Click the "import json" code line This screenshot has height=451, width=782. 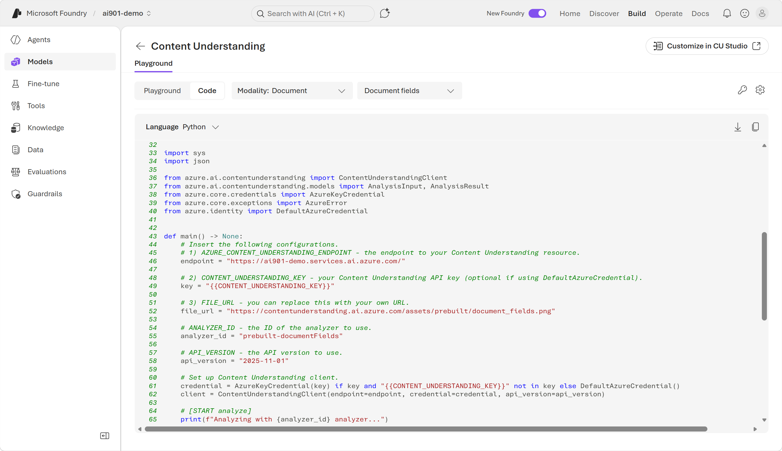click(x=187, y=161)
